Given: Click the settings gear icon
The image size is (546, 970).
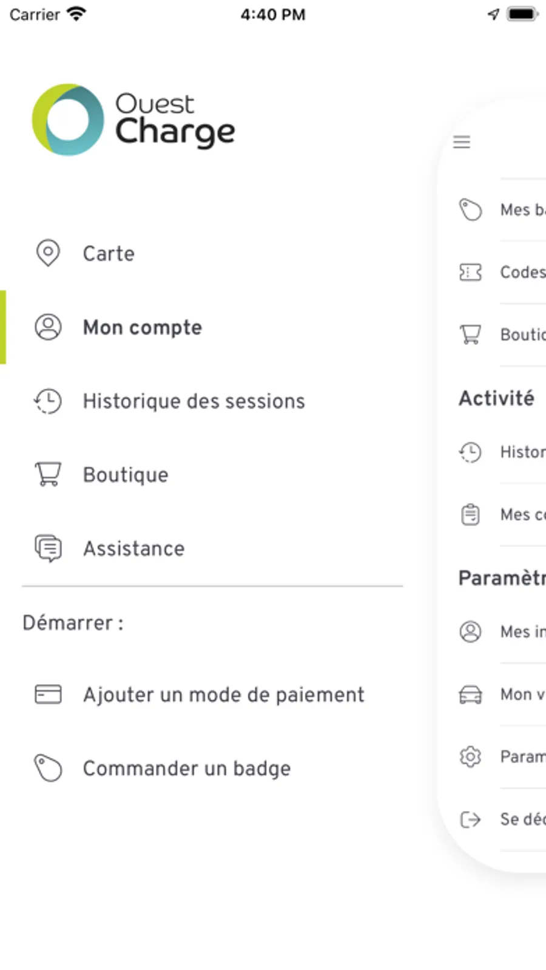Looking at the screenshot, I should coord(470,756).
